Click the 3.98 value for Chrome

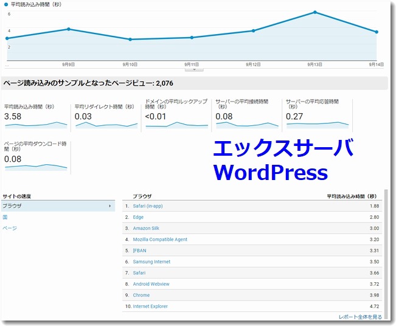(x=374, y=295)
